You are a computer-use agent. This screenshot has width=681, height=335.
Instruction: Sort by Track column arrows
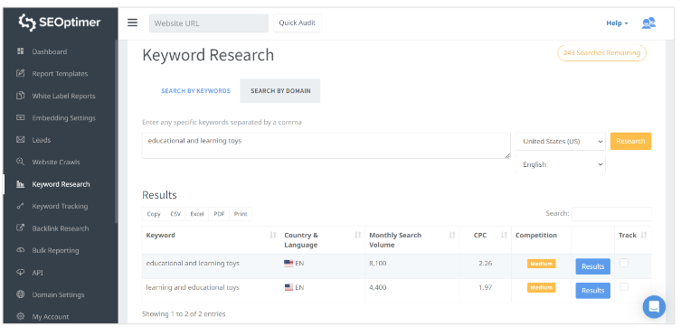pyautogui.click(x=644, y=235)
